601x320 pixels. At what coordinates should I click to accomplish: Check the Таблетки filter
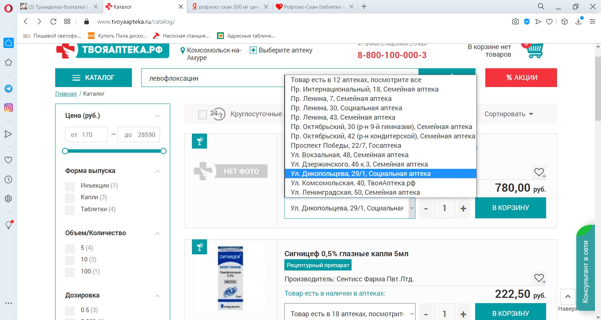pyautogui.click(x=70, y=209)
